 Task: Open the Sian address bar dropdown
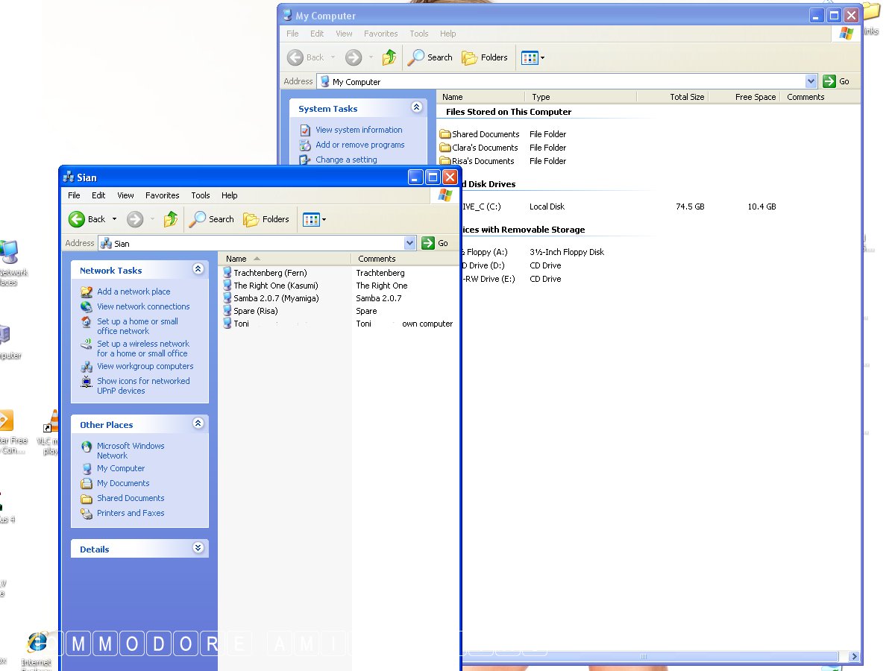click(409, 243)
